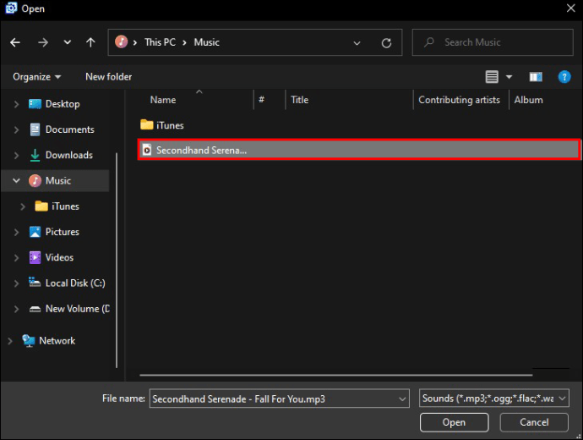583x440 pixels.
Task: Open the help question mark icon
Action: pyautogui.click(x=564, y=77)
